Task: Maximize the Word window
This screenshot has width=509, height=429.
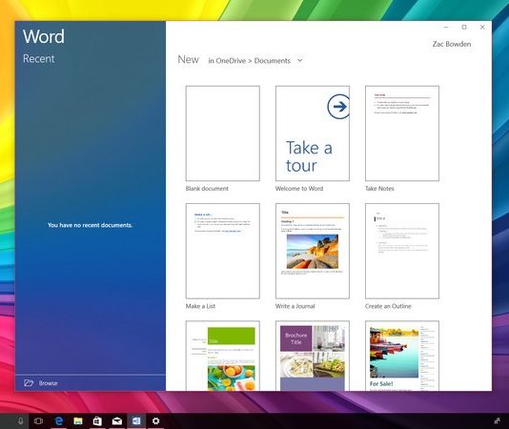Action: point(464,28)
